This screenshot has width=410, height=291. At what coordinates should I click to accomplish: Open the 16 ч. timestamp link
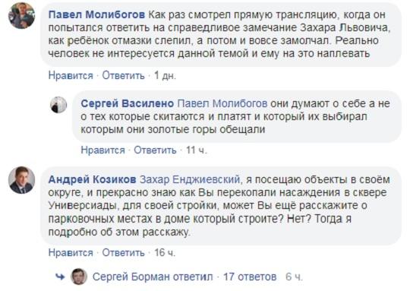coord(165,252)
